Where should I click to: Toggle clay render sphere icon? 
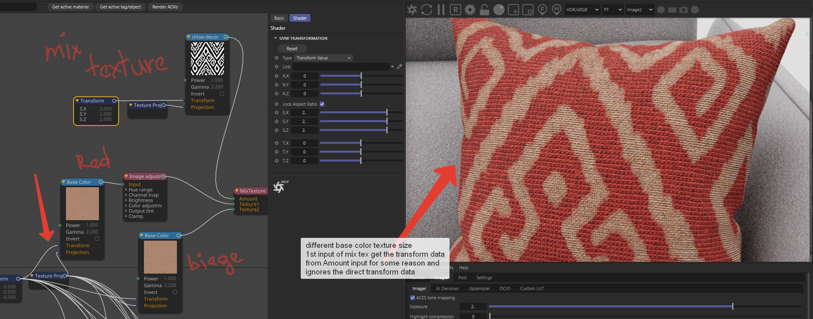click(x=499, y=9)
